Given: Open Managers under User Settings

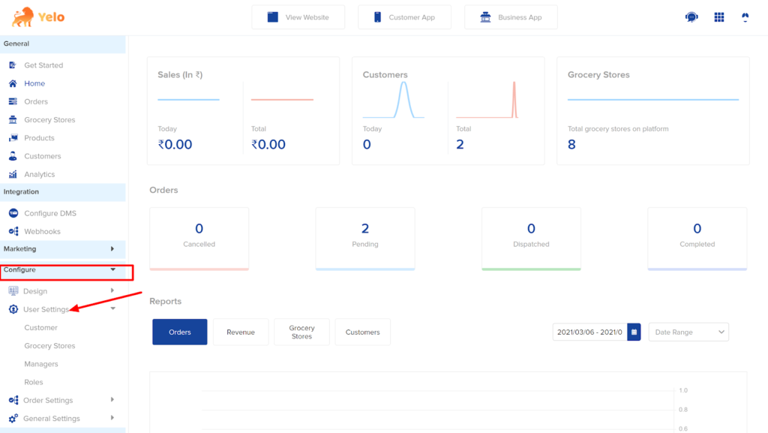Looking at the screenshot, I should [41, 364].
